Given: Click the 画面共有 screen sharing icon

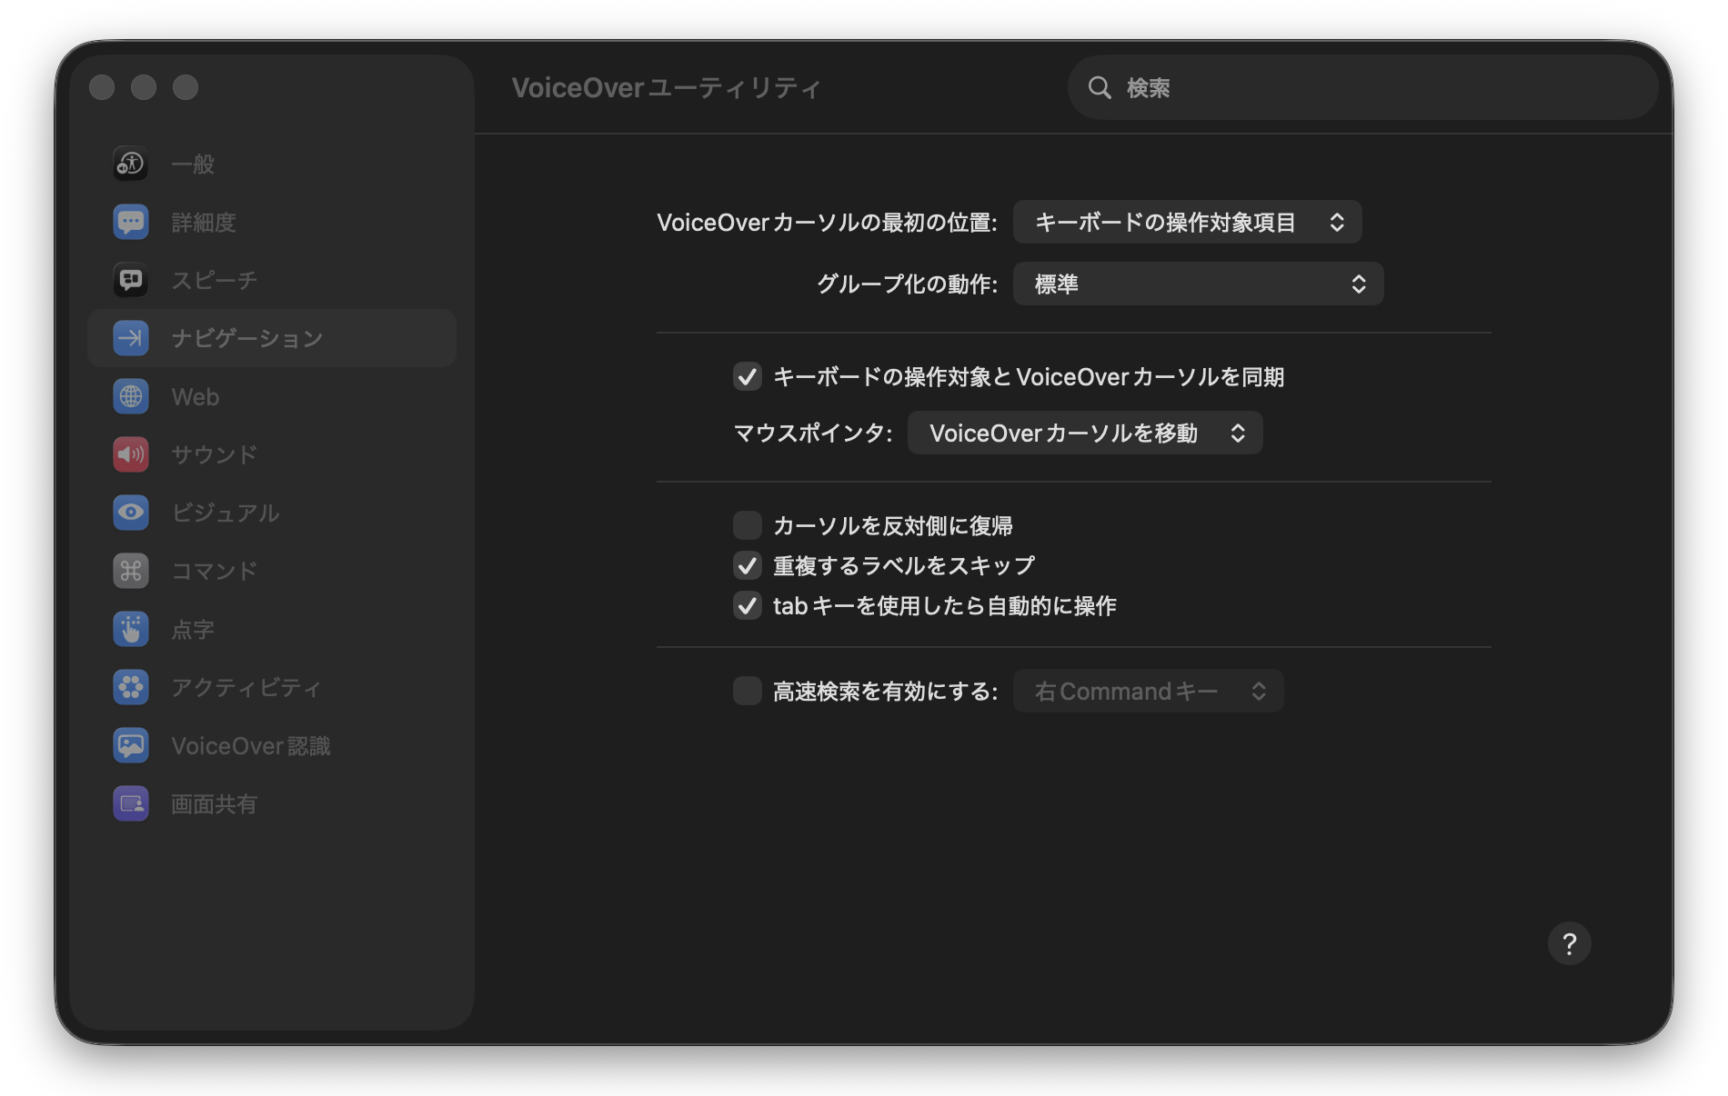Looking at the screenshot, I should coord(131,803).
